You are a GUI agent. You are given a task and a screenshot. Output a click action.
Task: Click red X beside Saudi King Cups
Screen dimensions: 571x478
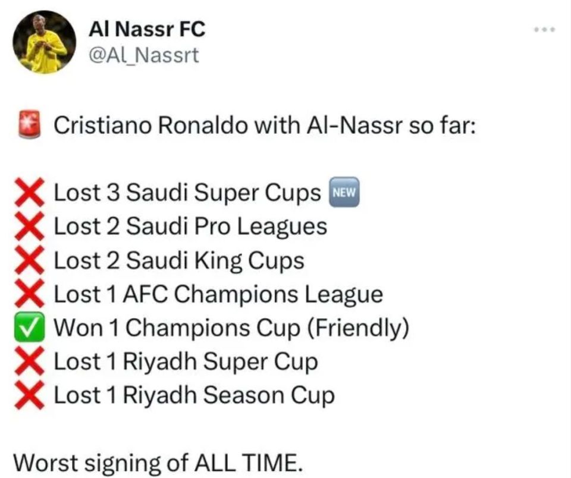pyautogui.click(x=30, y=260)
